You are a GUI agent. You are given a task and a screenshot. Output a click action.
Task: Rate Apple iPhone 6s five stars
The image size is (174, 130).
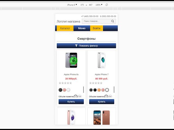[71, 83]
